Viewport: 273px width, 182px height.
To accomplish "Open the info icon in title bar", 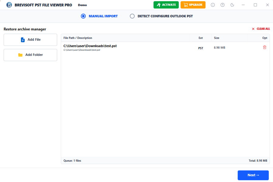I will point(213,5).
